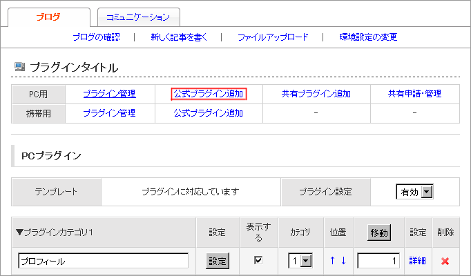
Task: Click the 設定 button for プロフィール
Action: coord(218,261)
